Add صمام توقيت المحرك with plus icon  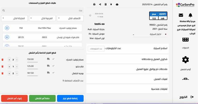7,28
